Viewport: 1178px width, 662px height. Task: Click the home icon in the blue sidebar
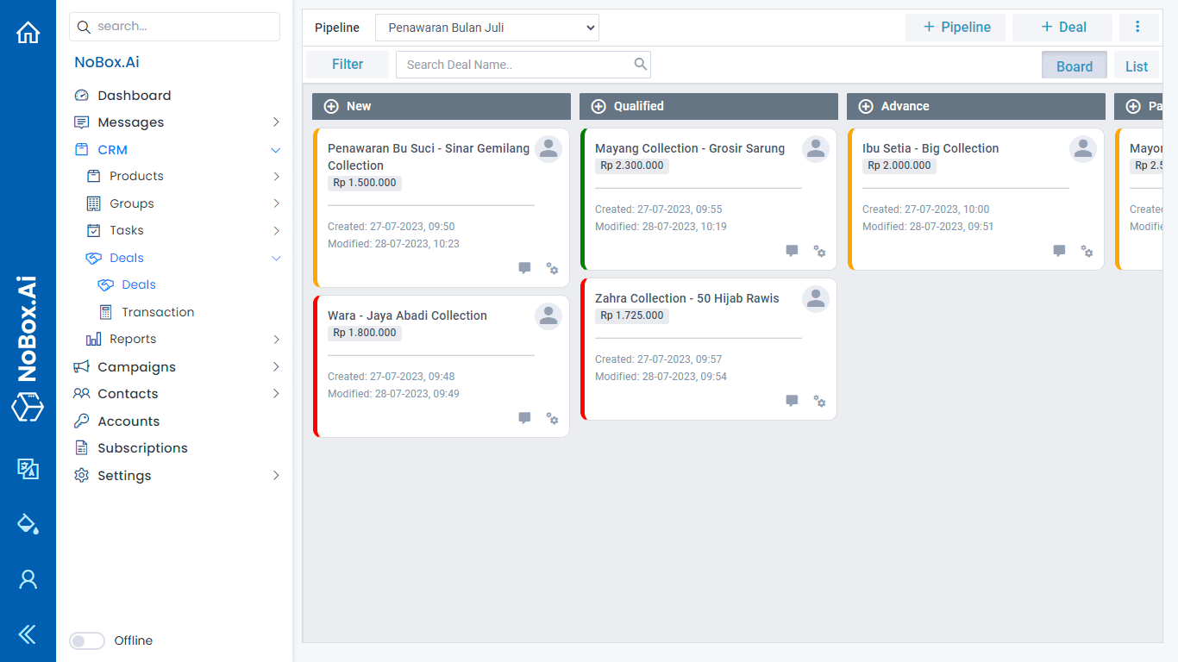[x=28, y=31]
